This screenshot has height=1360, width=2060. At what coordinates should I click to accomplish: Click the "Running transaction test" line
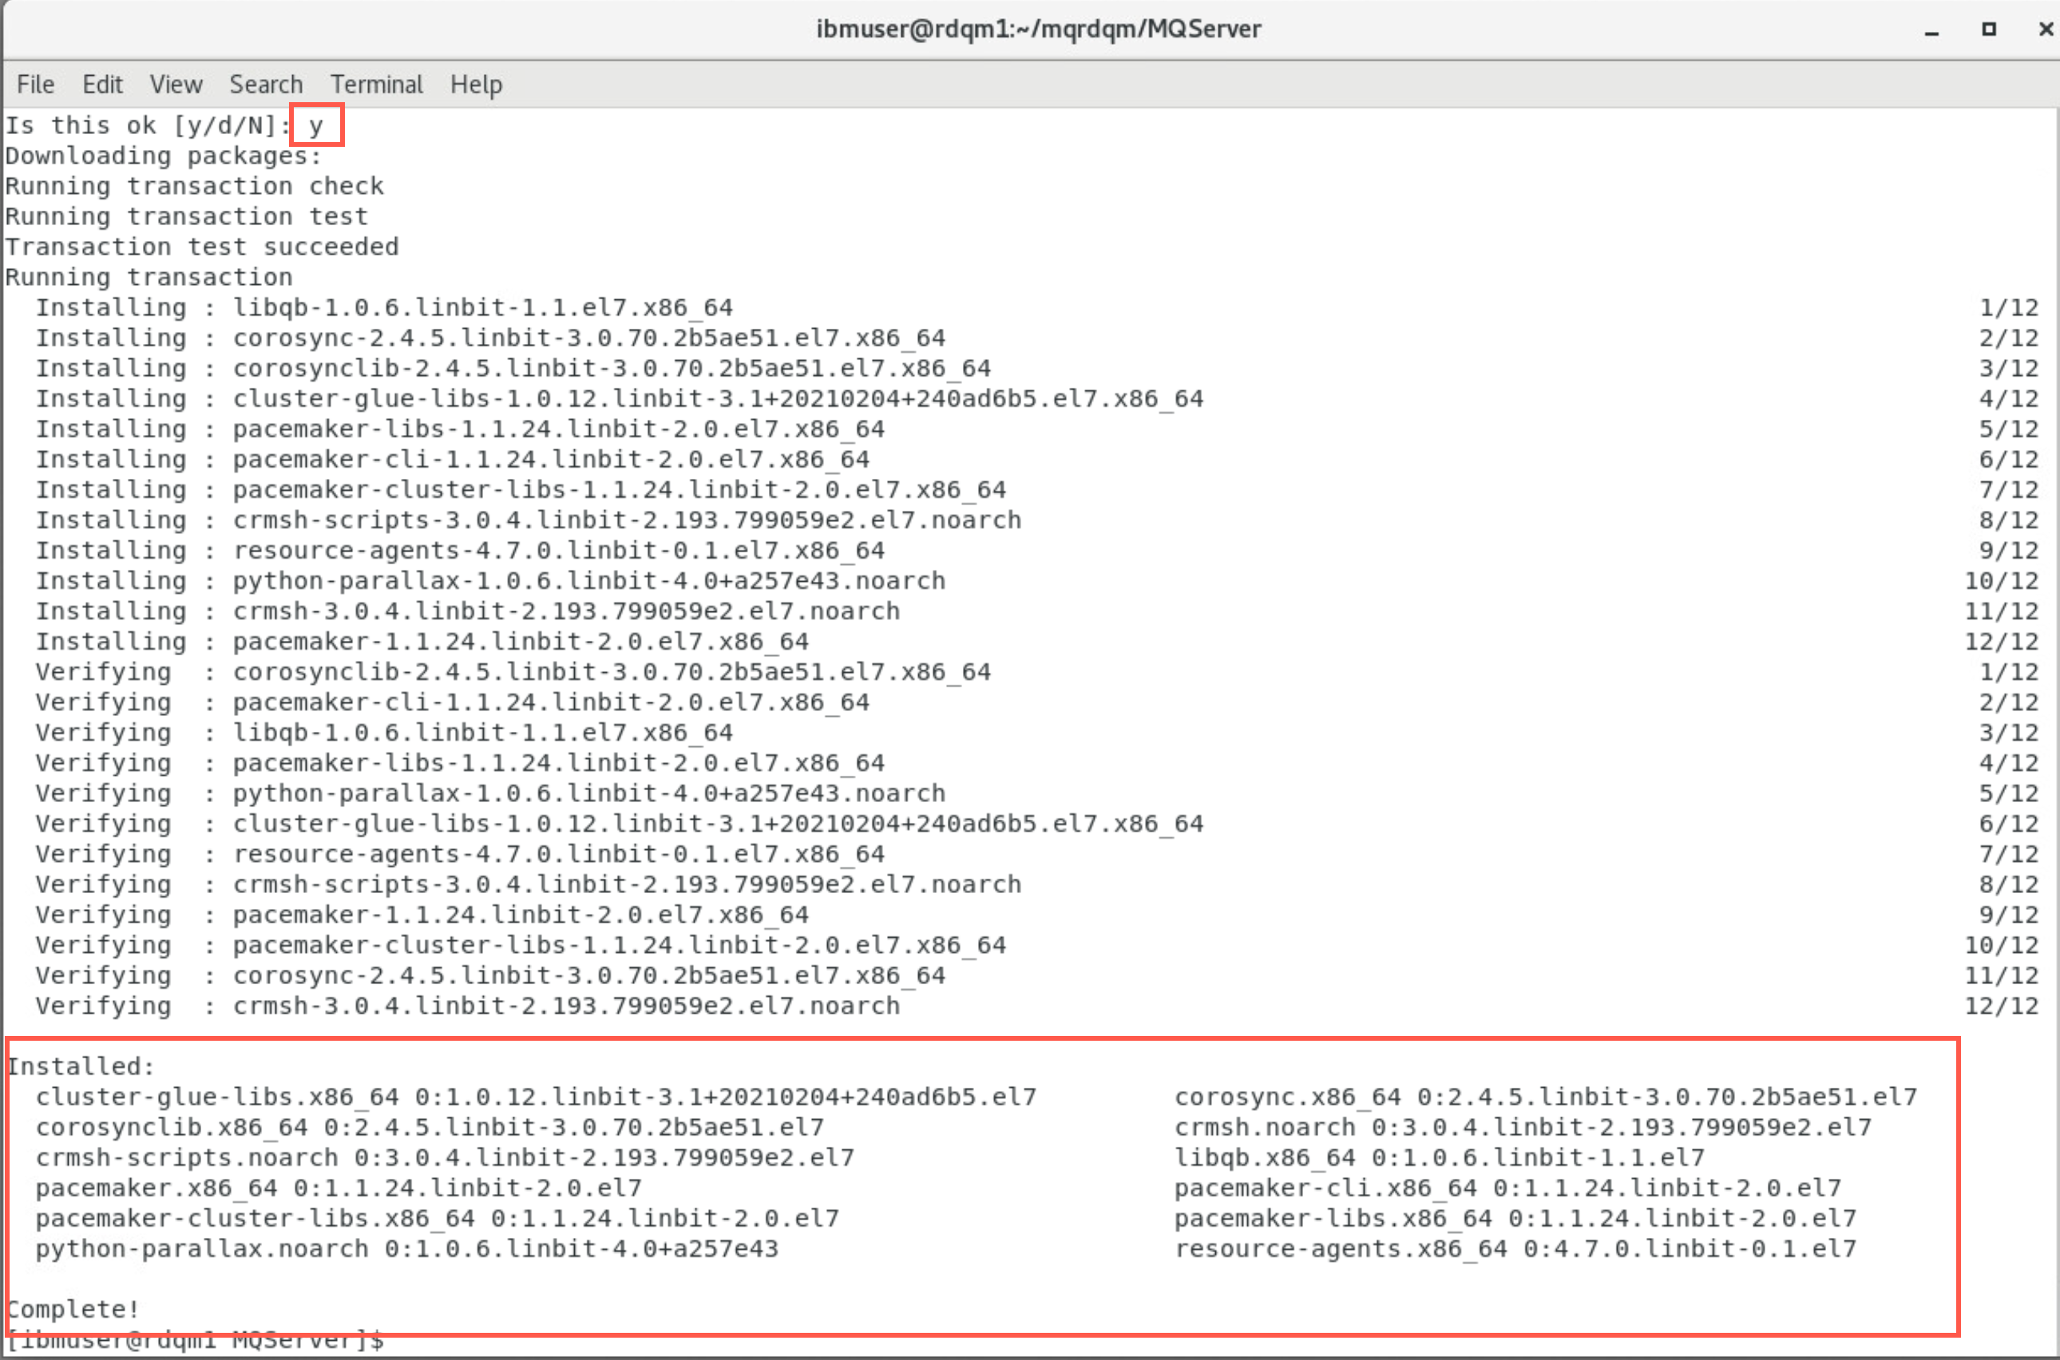click(187, 217)
